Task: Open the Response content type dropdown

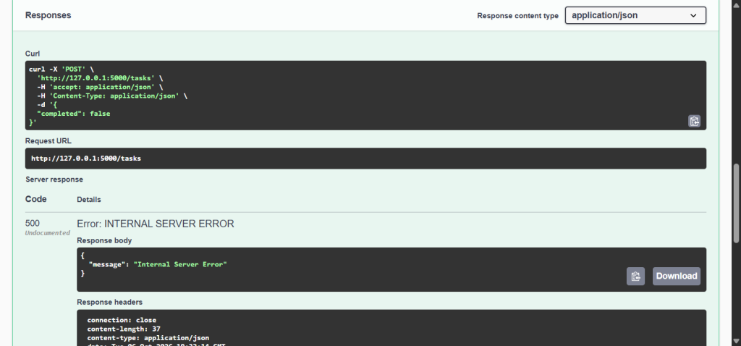Action: [635, 15]
